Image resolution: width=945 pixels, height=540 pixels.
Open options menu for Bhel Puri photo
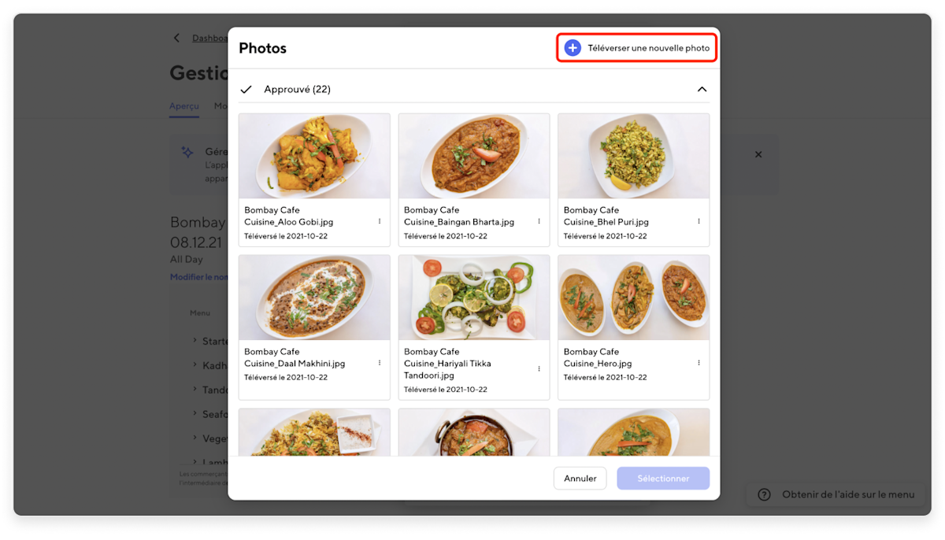pos(699,221)
